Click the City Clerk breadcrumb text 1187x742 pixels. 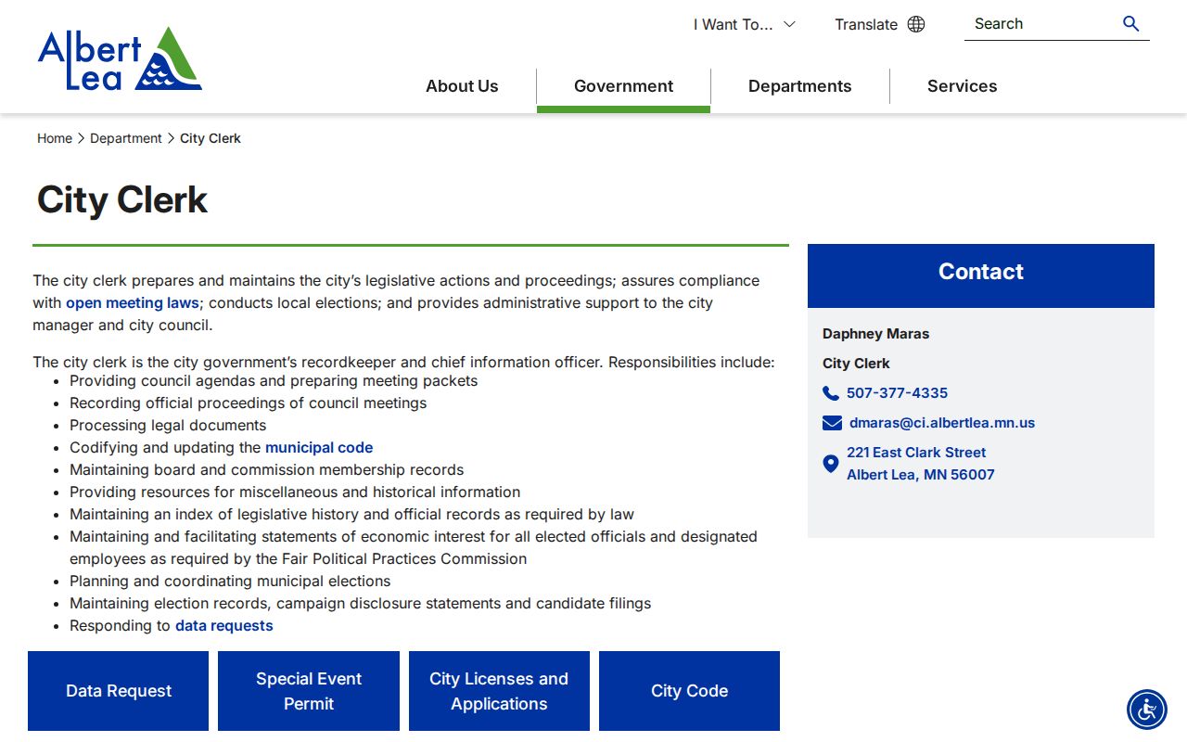pyautogui.click(x=211, y=138)
